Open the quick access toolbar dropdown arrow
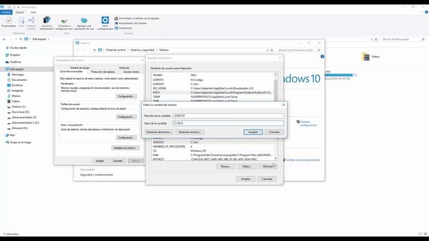 pyautogui.click(x=18, y=7)
